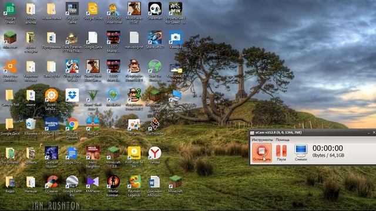Open the книги folder
Screen dimensions: 376x211
click(x=31, y=98)
